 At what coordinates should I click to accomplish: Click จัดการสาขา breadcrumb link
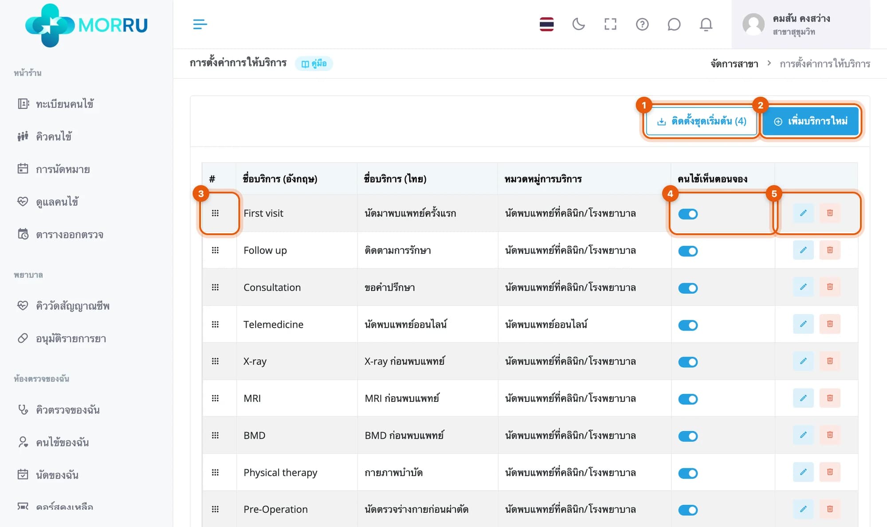734,63
